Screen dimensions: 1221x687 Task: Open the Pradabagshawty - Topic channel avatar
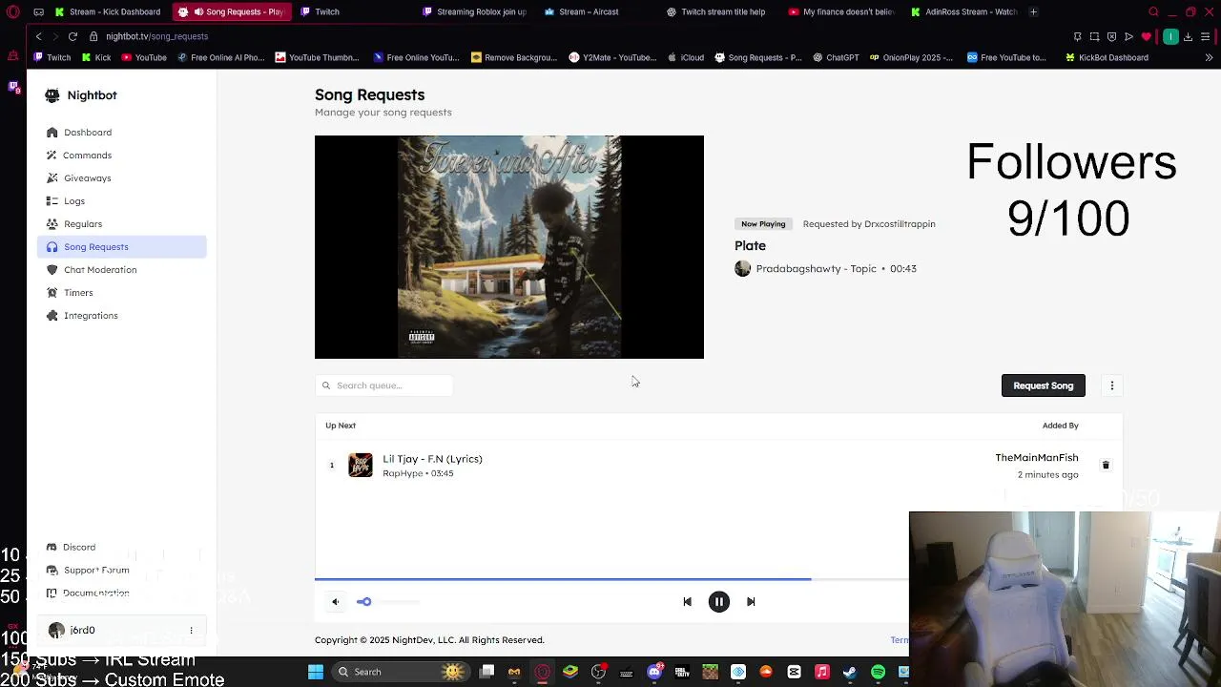click(742, 269)
